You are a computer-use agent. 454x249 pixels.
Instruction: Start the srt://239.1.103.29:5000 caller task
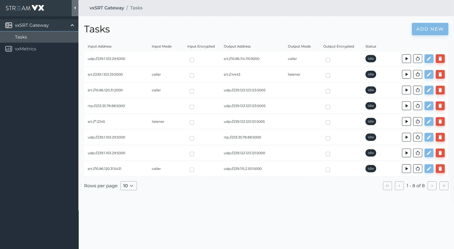coord(406,74)
